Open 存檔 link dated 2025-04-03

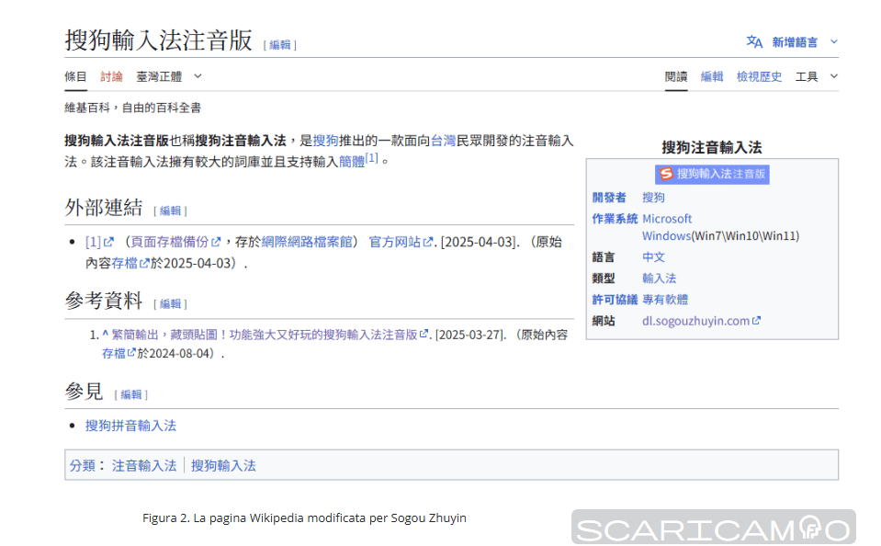pos(124,263)
